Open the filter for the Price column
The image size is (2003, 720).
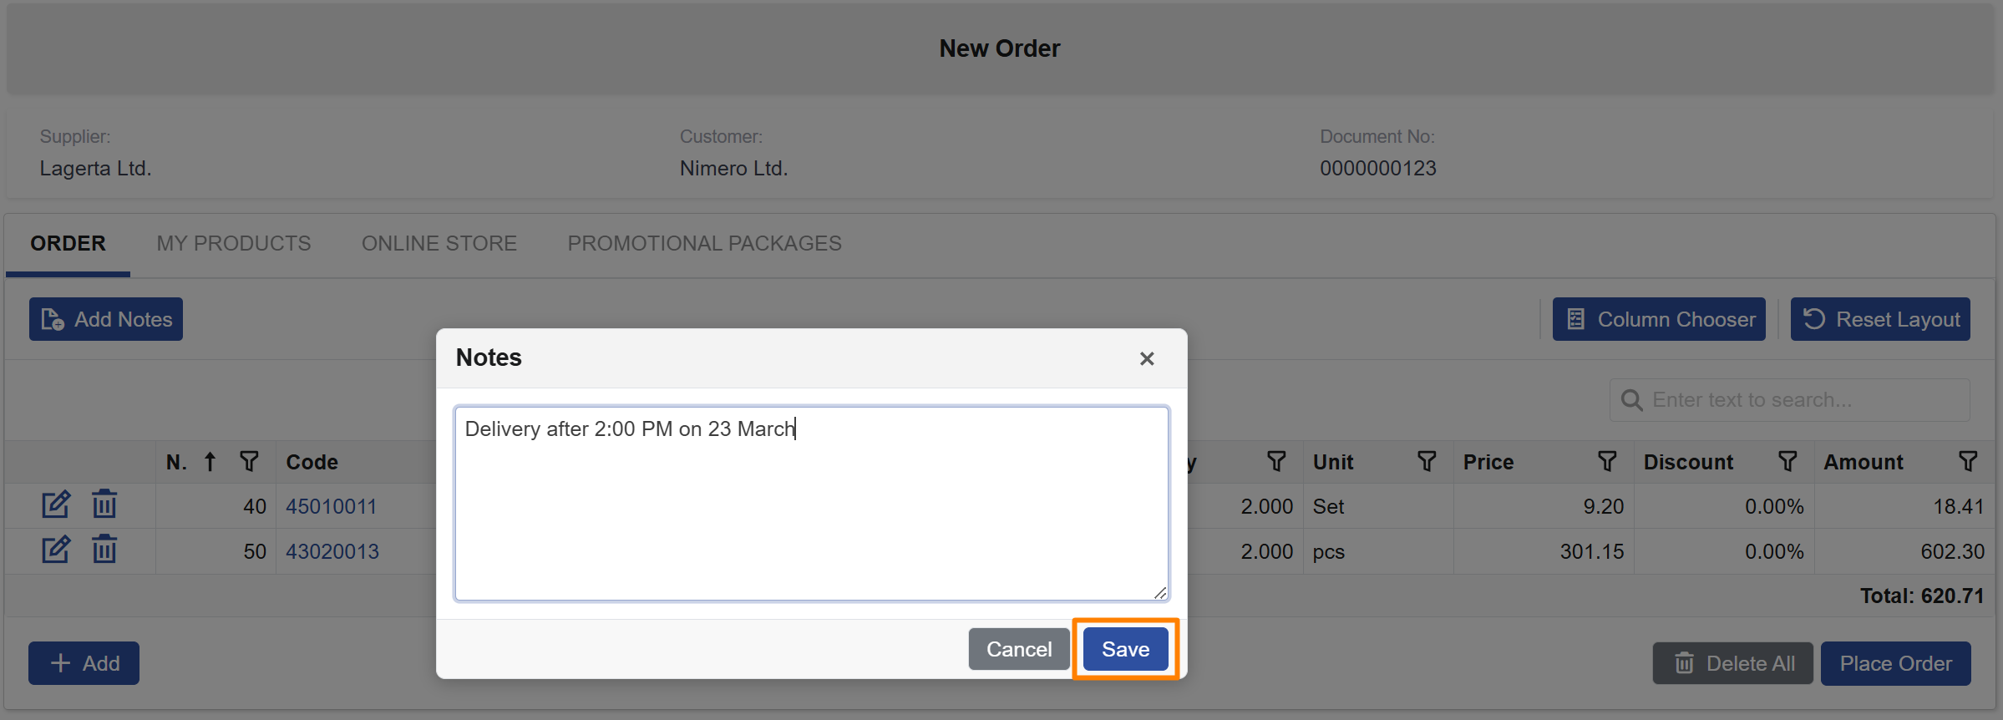point(1607,461)
